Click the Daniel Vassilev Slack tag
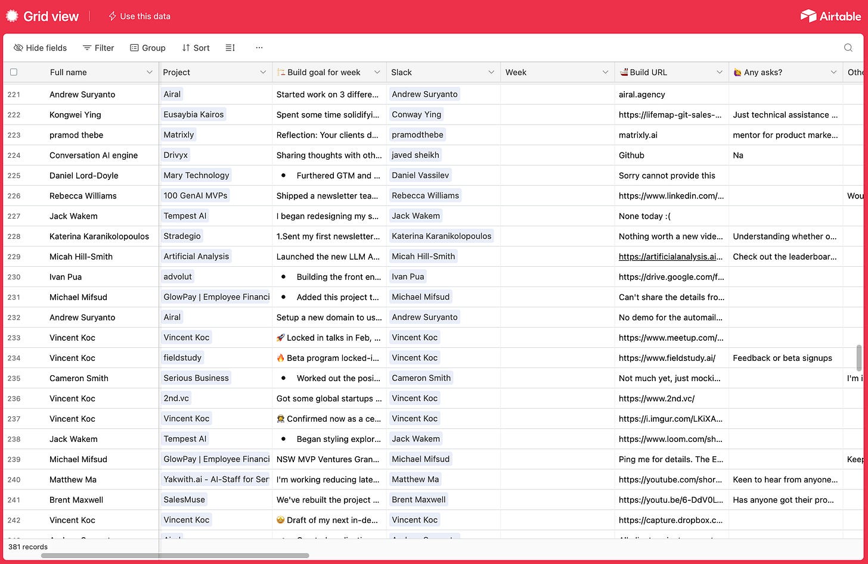Screen dimensions: 868x564 [421, 175]
